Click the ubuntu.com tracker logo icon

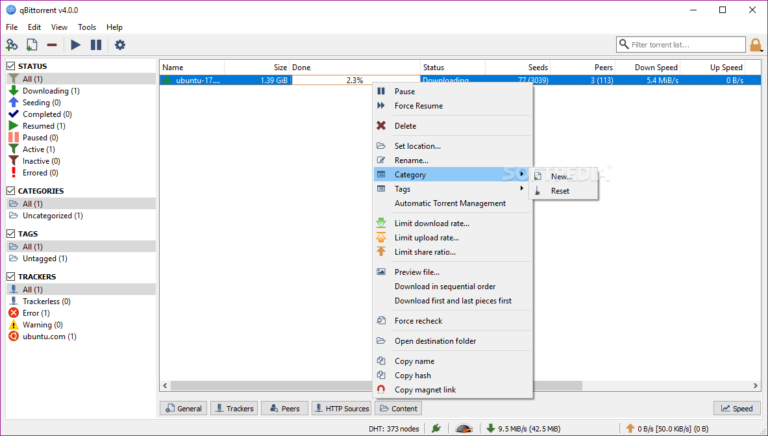click(x=14, y=336)
